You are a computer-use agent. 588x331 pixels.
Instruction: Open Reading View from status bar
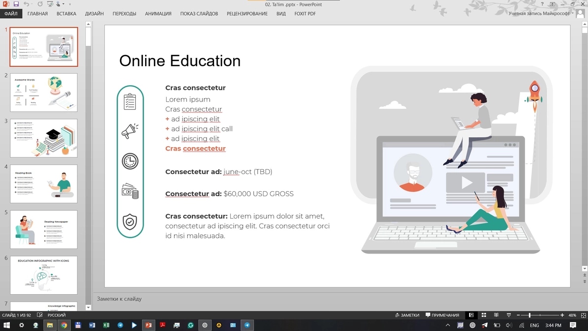pos(496,315)
